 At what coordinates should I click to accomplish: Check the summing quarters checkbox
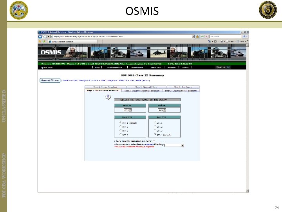click(x=154, y=141)
